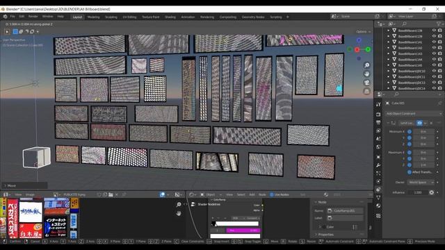Open the outliner filter dropdown
The height and width of the screenshot is (250, 445).
(439, 24)
